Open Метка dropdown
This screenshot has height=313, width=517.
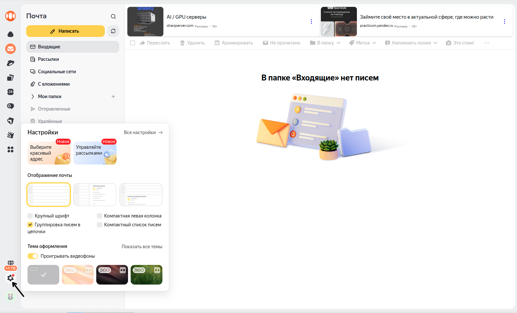[x=362, y=43]
